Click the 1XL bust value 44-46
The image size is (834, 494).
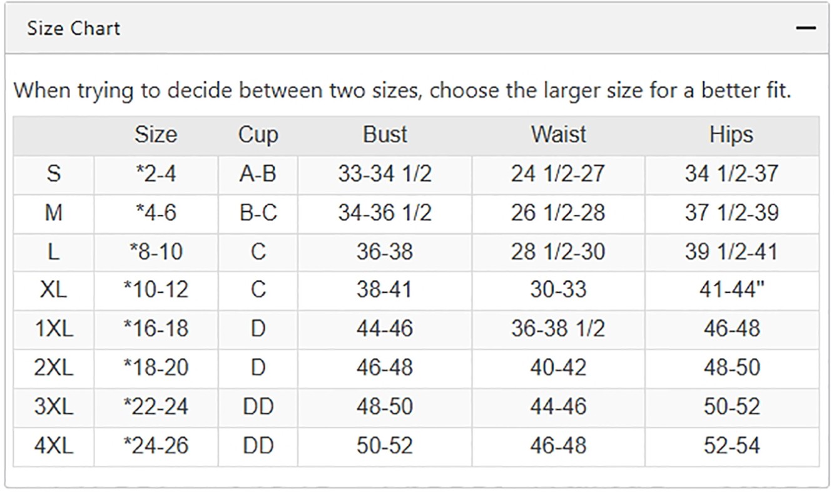(x=385, y=329)
